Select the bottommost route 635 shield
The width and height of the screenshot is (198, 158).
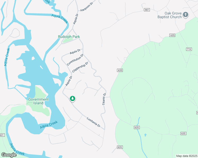120,147
